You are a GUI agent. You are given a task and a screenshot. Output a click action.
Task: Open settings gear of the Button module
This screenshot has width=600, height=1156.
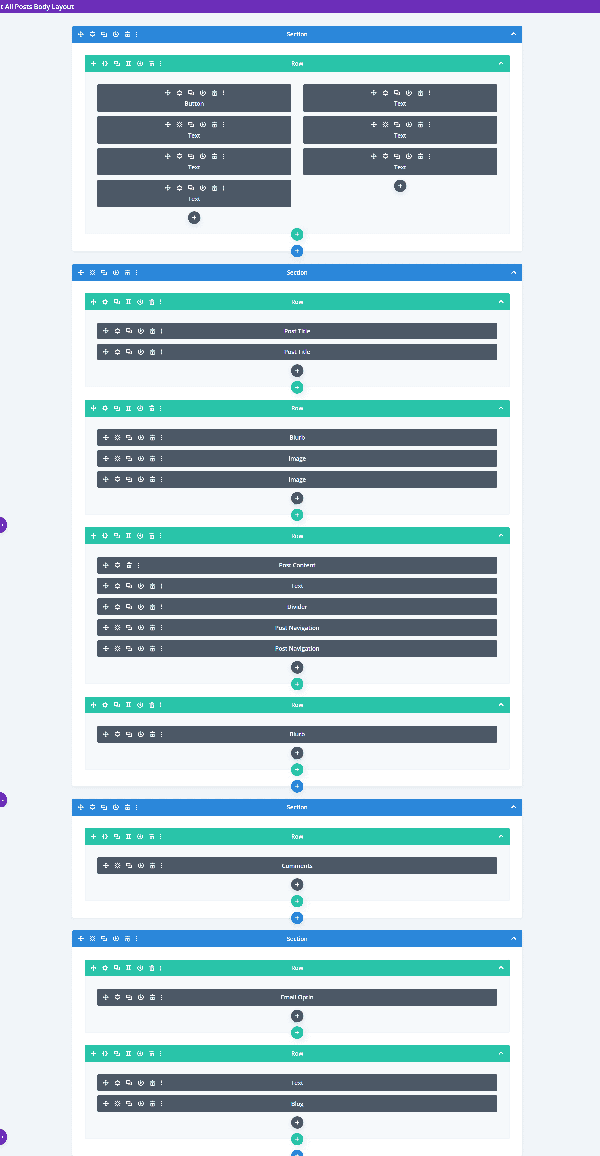tap(180, 93)
